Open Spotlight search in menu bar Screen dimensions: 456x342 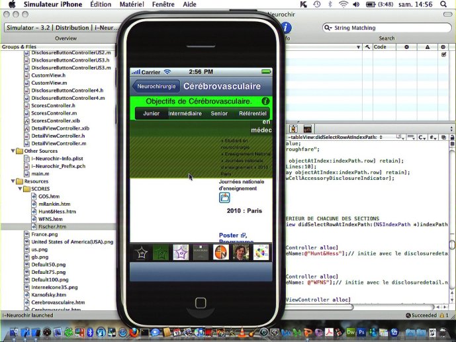(443, 5)
